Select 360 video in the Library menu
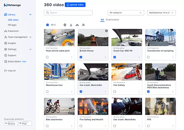This screenshot has width=184, height=130. tap(13, 20)
